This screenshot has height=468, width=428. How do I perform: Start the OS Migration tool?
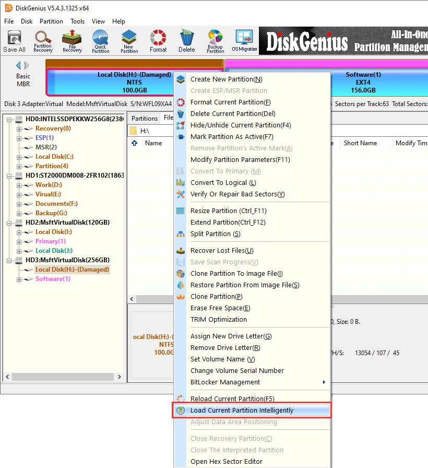[x=244, y=41]
